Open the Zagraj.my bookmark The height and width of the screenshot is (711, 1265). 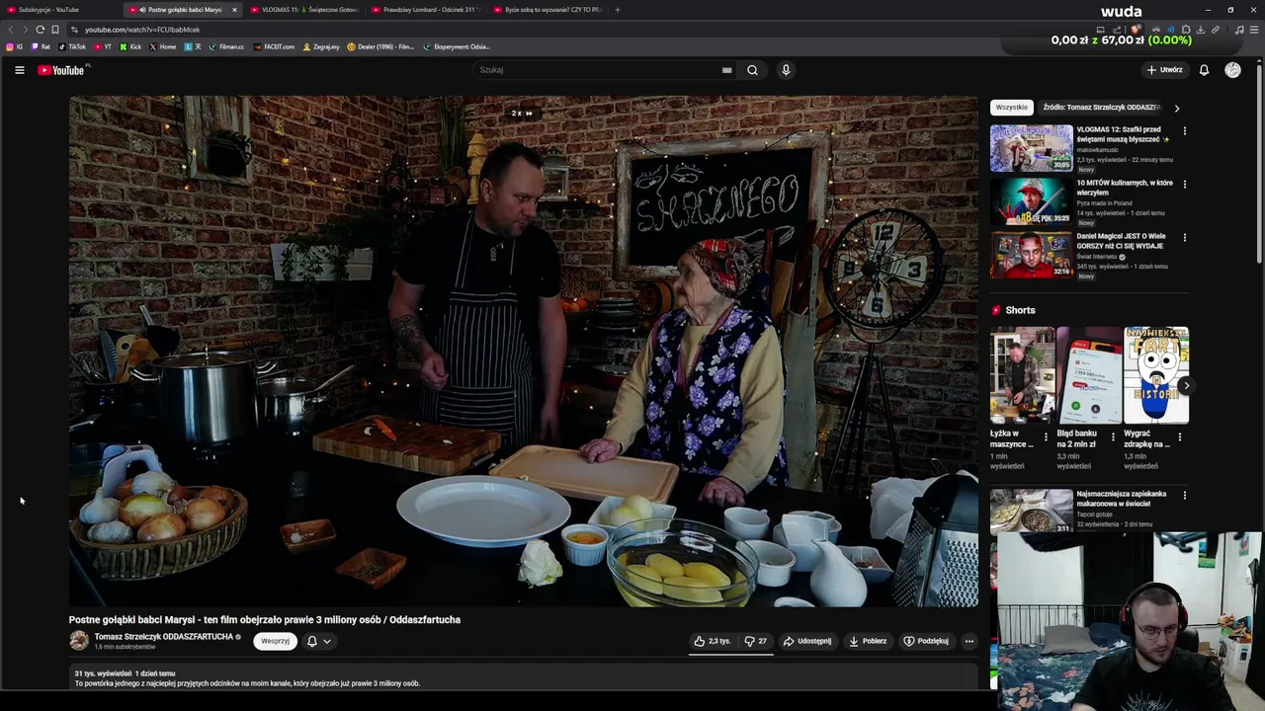321,46
